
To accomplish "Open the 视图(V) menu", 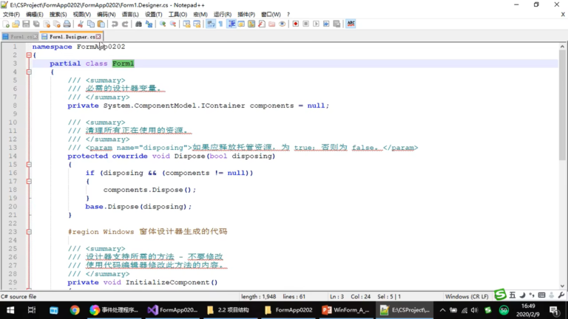I will click(82, 15).
